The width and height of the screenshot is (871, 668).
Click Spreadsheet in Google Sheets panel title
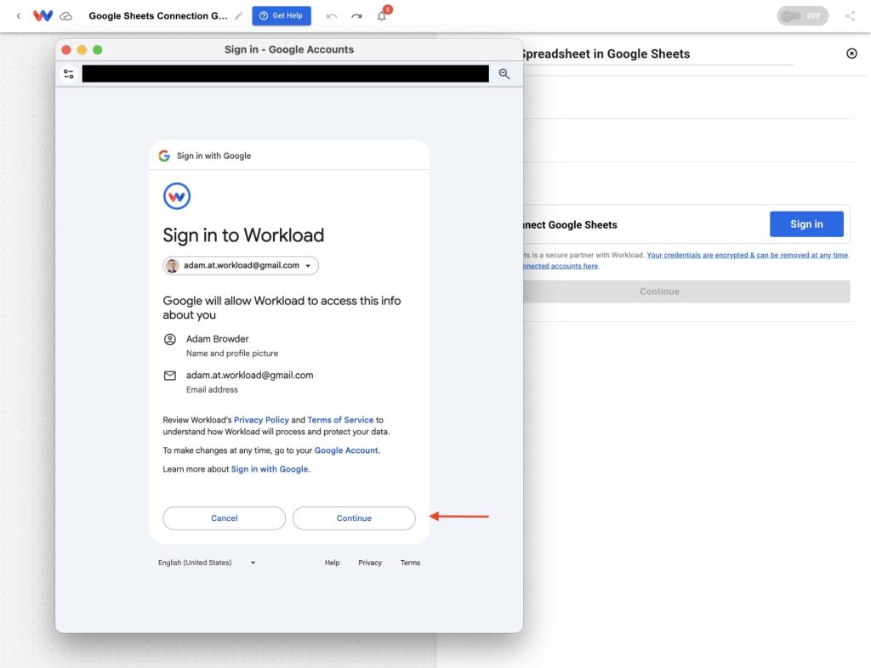pyautogui.click(x=606, y=54)
